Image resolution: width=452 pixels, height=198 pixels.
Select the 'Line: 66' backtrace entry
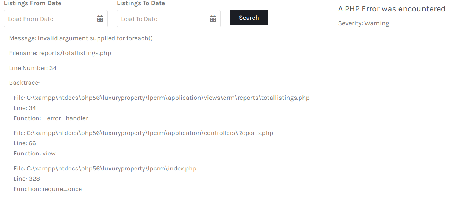(25, 143)
